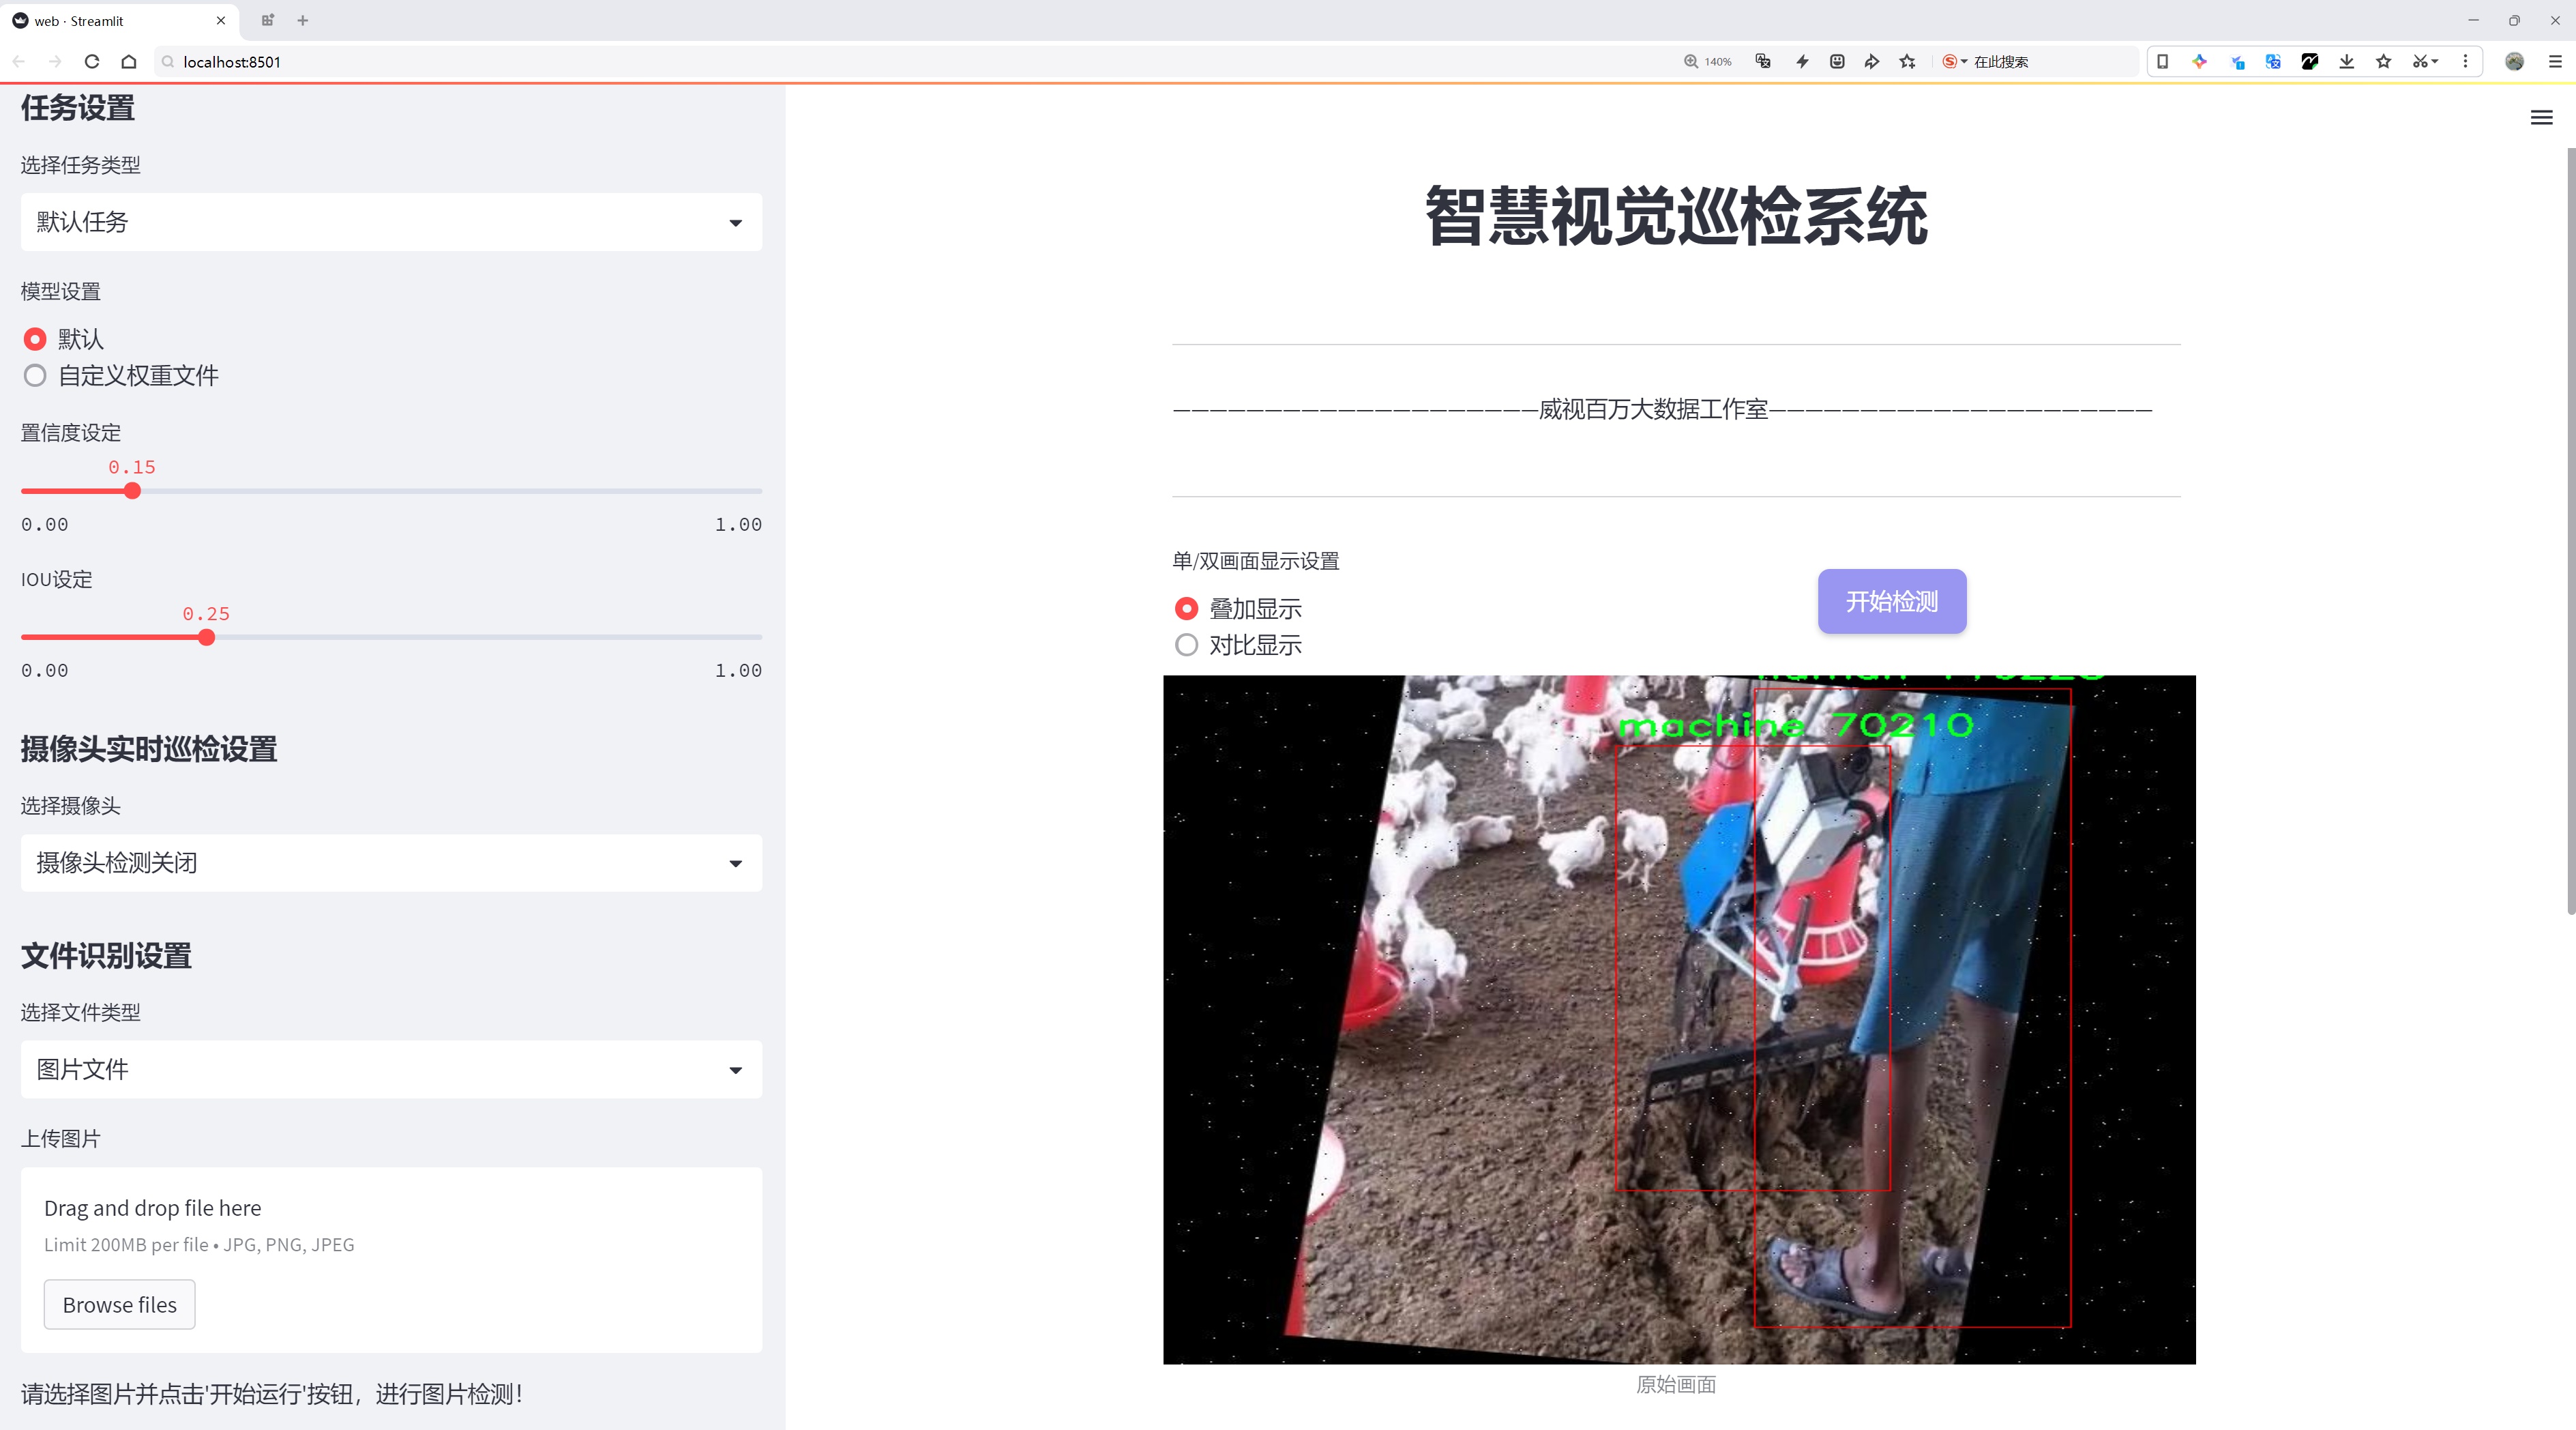
Task: Click the tab list icon beside new tab
Action: tap(267, 20)
